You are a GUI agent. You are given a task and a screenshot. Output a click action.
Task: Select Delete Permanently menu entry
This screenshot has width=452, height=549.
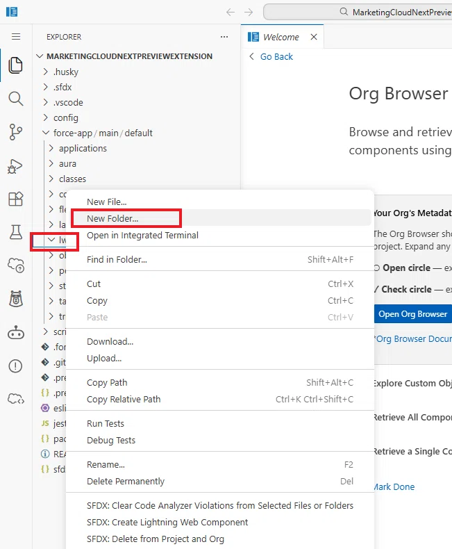coord(220,482)
